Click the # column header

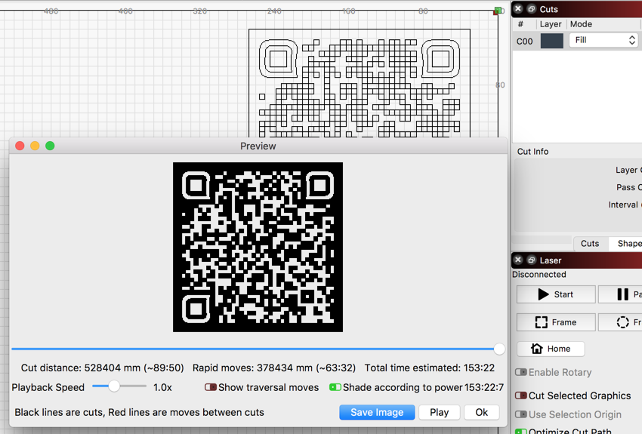coord(520,24)
